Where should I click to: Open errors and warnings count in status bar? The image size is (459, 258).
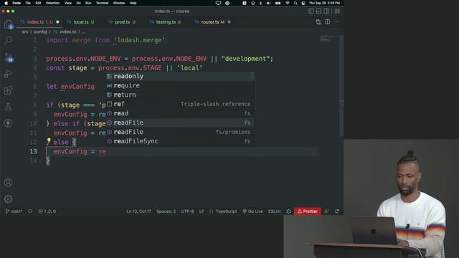[47, 211]
